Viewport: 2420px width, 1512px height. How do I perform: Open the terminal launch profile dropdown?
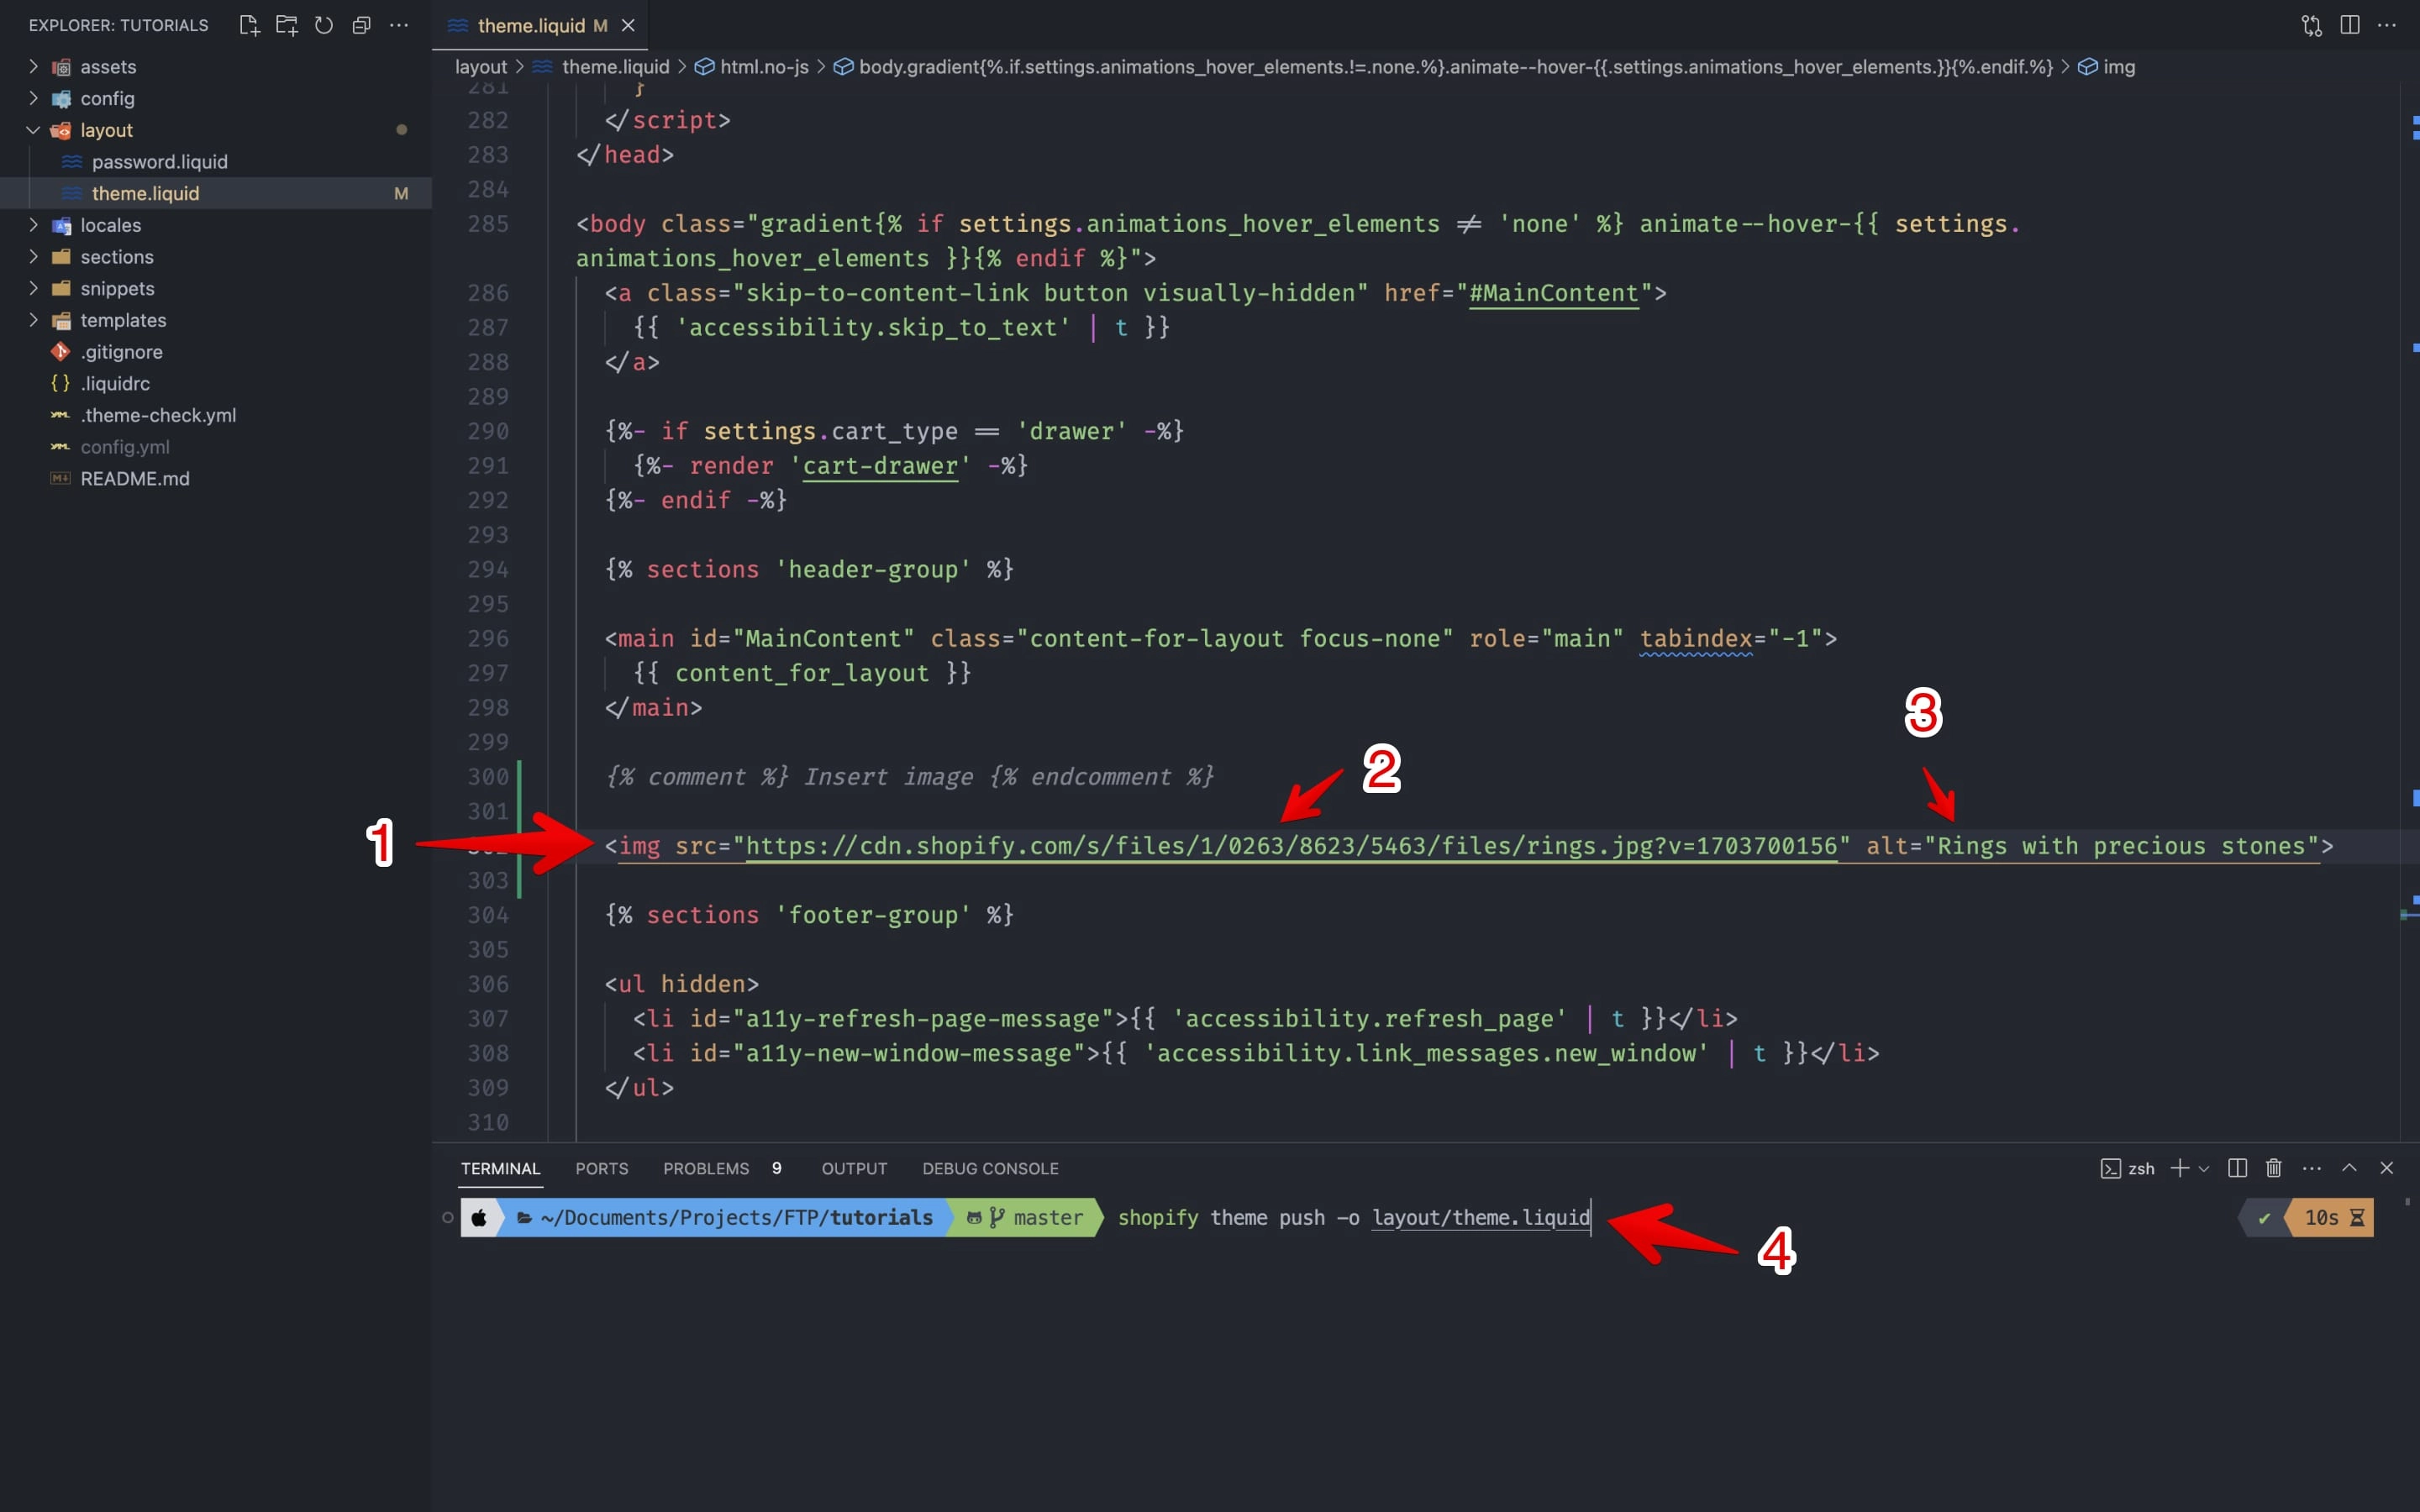click(x=2203, y=1168)
